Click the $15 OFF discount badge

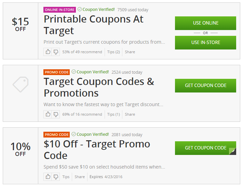(21, 24)
